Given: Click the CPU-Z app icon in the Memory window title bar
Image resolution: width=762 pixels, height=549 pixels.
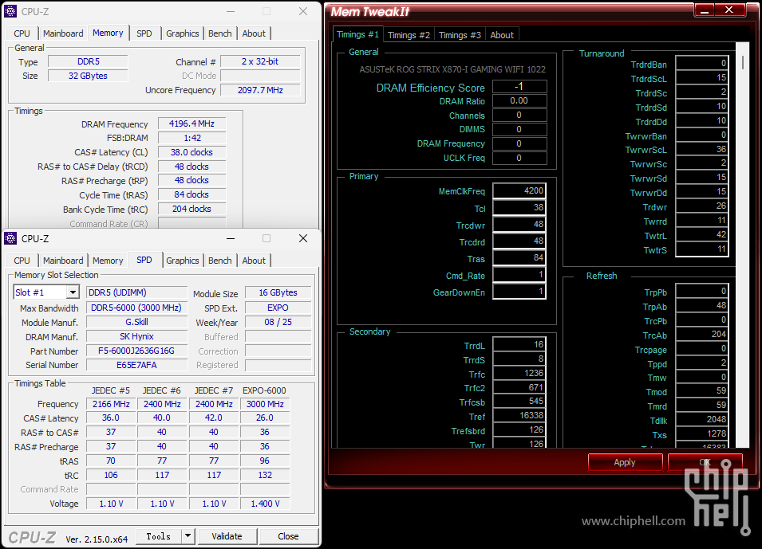Looking at the screenshot, I should (x=10, y=11).
